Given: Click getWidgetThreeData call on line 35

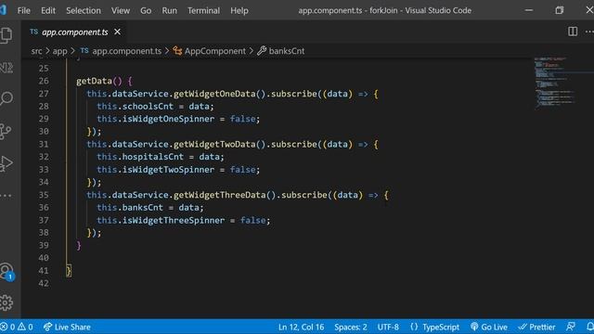Looking at the screenshot, I should [x=220, y=195].
